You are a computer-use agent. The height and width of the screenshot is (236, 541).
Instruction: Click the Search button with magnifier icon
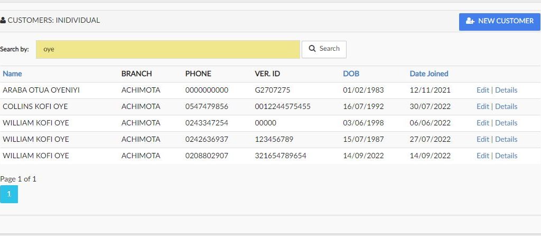[x=324, y=49]
